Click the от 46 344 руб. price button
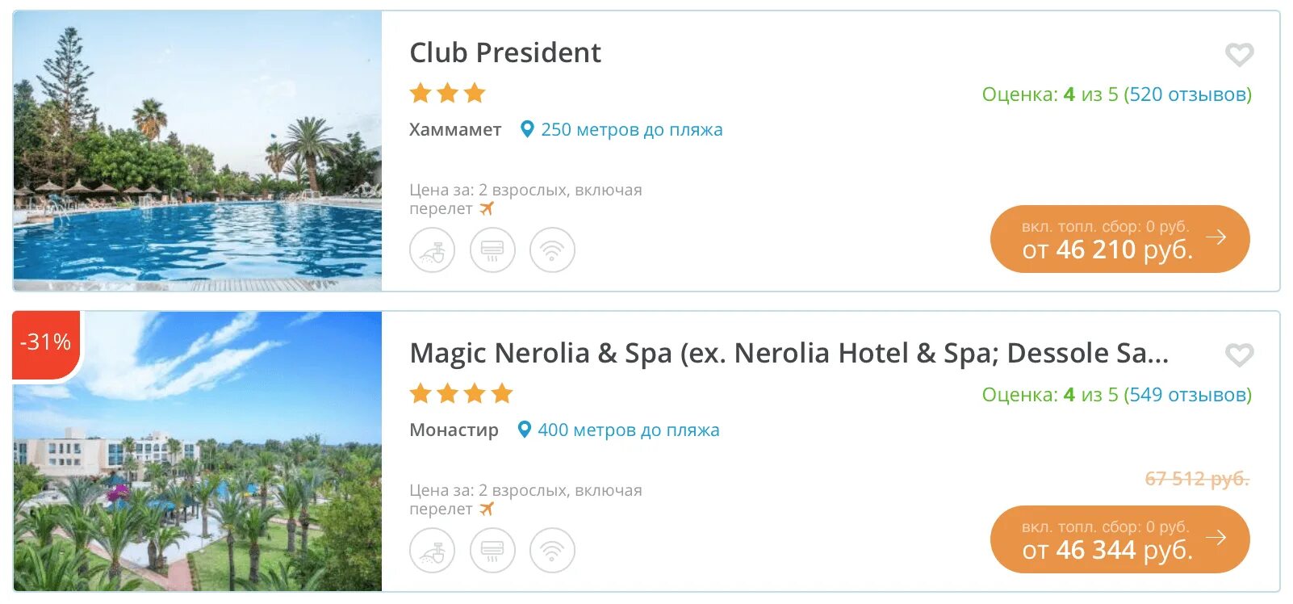1293x604 pixels. click(1119, 539)
